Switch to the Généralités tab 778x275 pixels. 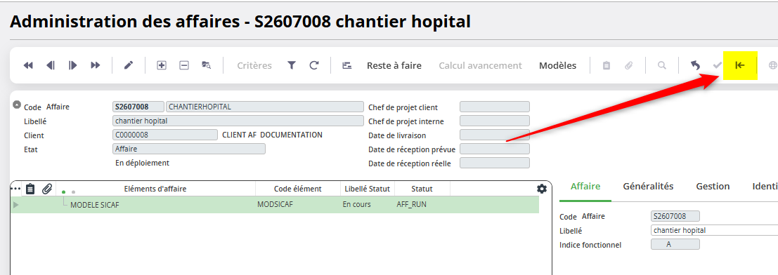[648, 187]
